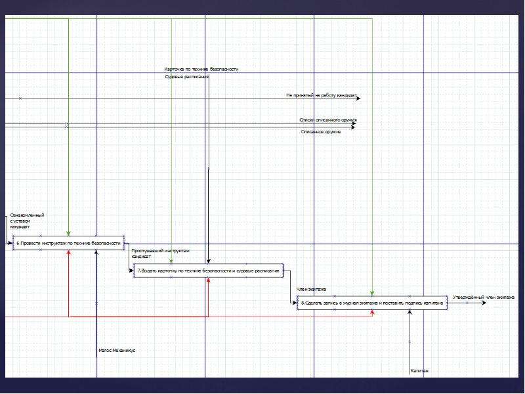Select the Не принятый на работу кандидат label
Screen dimensions: 525x394
[x=322, y=95]
